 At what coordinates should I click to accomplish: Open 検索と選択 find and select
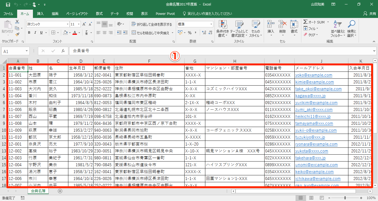[x=351, y=29]
